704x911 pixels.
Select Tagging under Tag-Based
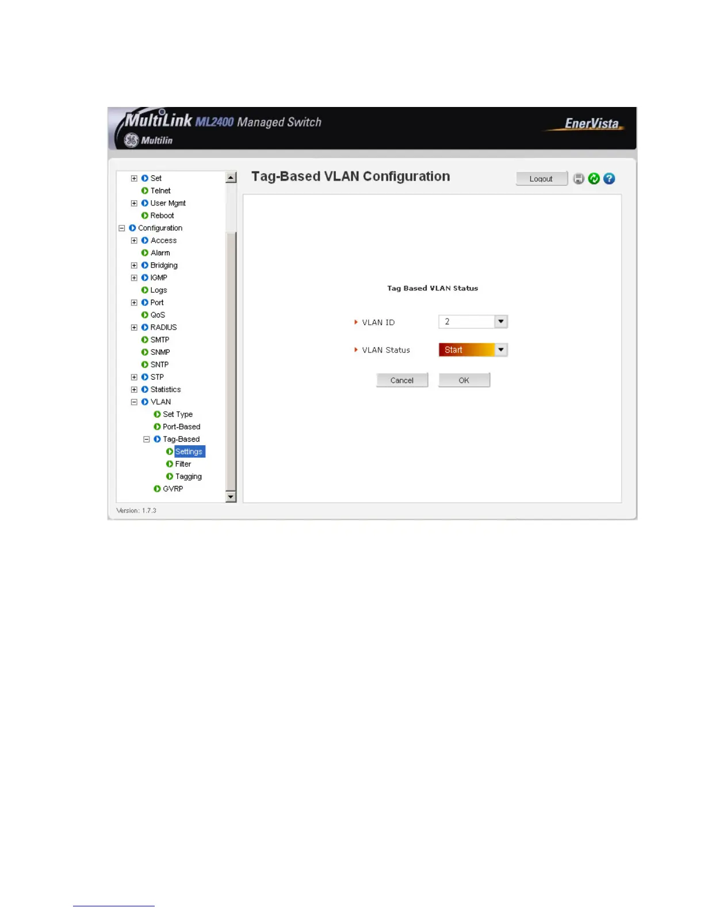point(189,477)
